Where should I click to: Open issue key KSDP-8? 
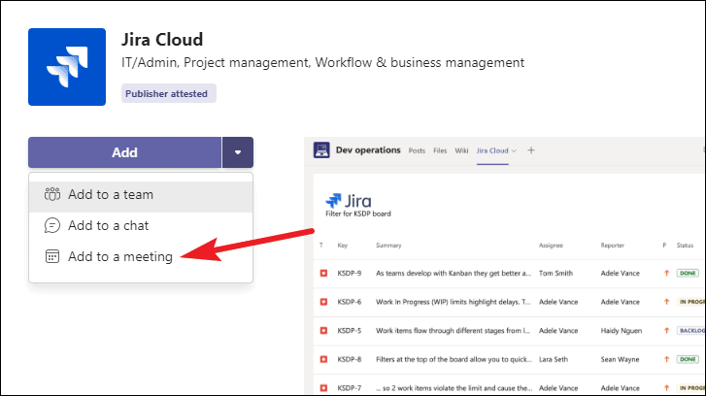350,359
